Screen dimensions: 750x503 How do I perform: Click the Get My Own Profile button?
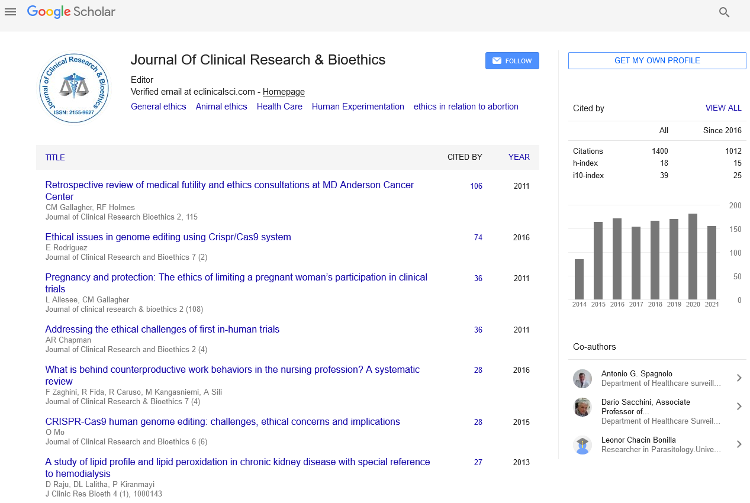[x=657, y=61]
